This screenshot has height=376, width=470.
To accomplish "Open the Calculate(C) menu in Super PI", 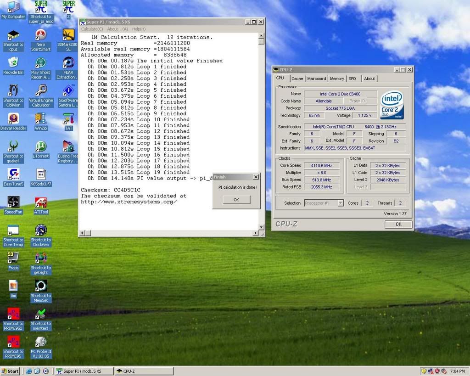I will (x=92, y=29).
